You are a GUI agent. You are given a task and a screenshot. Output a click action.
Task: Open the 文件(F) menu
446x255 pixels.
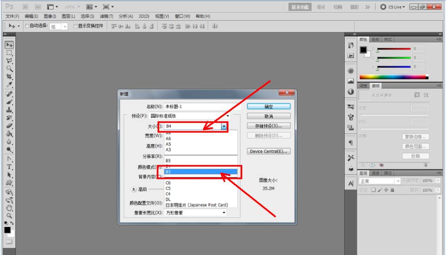click(x=12, y=16)
